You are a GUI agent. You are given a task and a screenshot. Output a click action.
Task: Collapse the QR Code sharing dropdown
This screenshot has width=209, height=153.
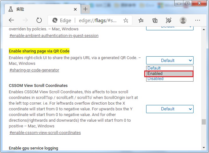click(170, 60)
